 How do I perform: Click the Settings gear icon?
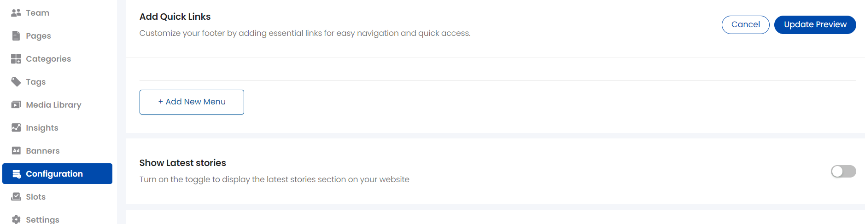click(x=16, y=219)
